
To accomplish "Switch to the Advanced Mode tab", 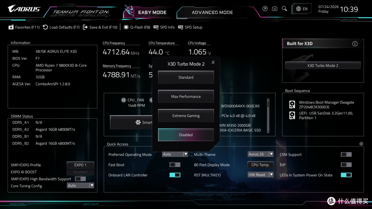I will coord(212,12).
